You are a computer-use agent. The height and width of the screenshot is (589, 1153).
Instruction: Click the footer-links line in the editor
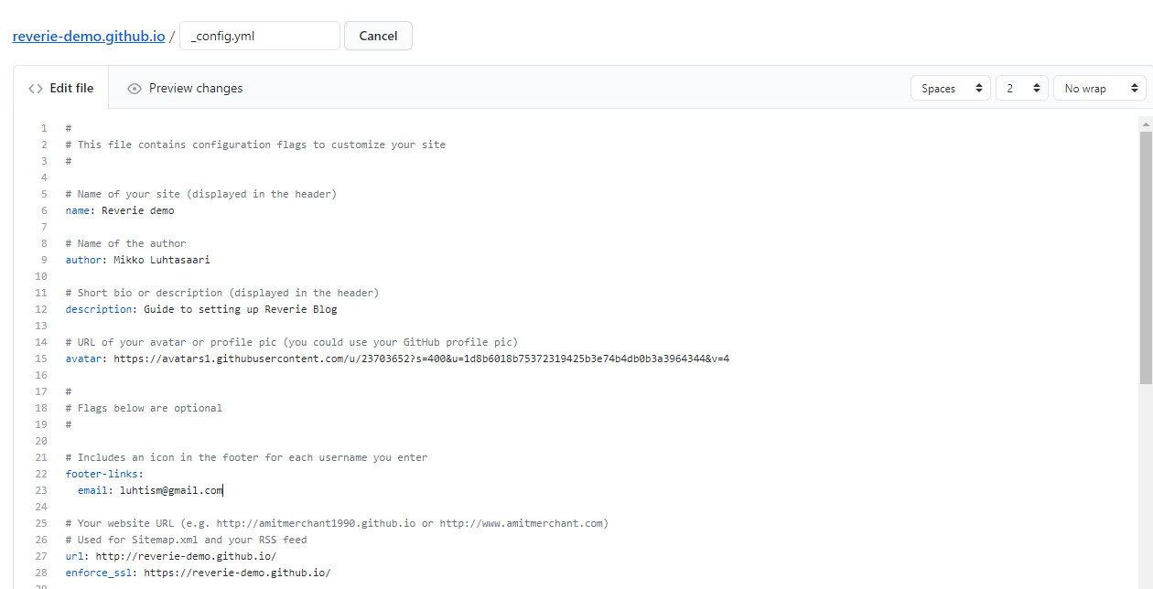coord(103,473)
